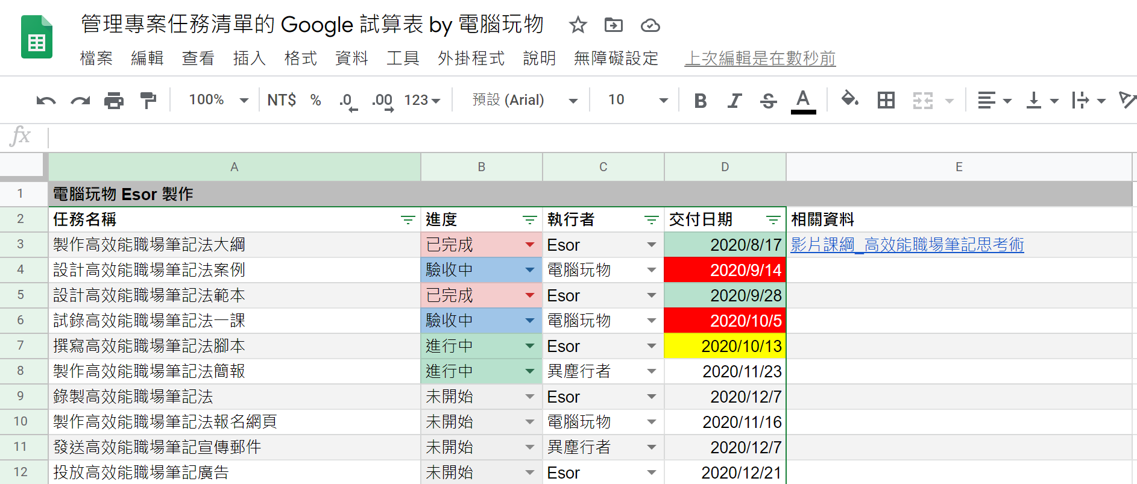Open the 說明 menu
Viewport: 1137px width, 484px height.
540,58
